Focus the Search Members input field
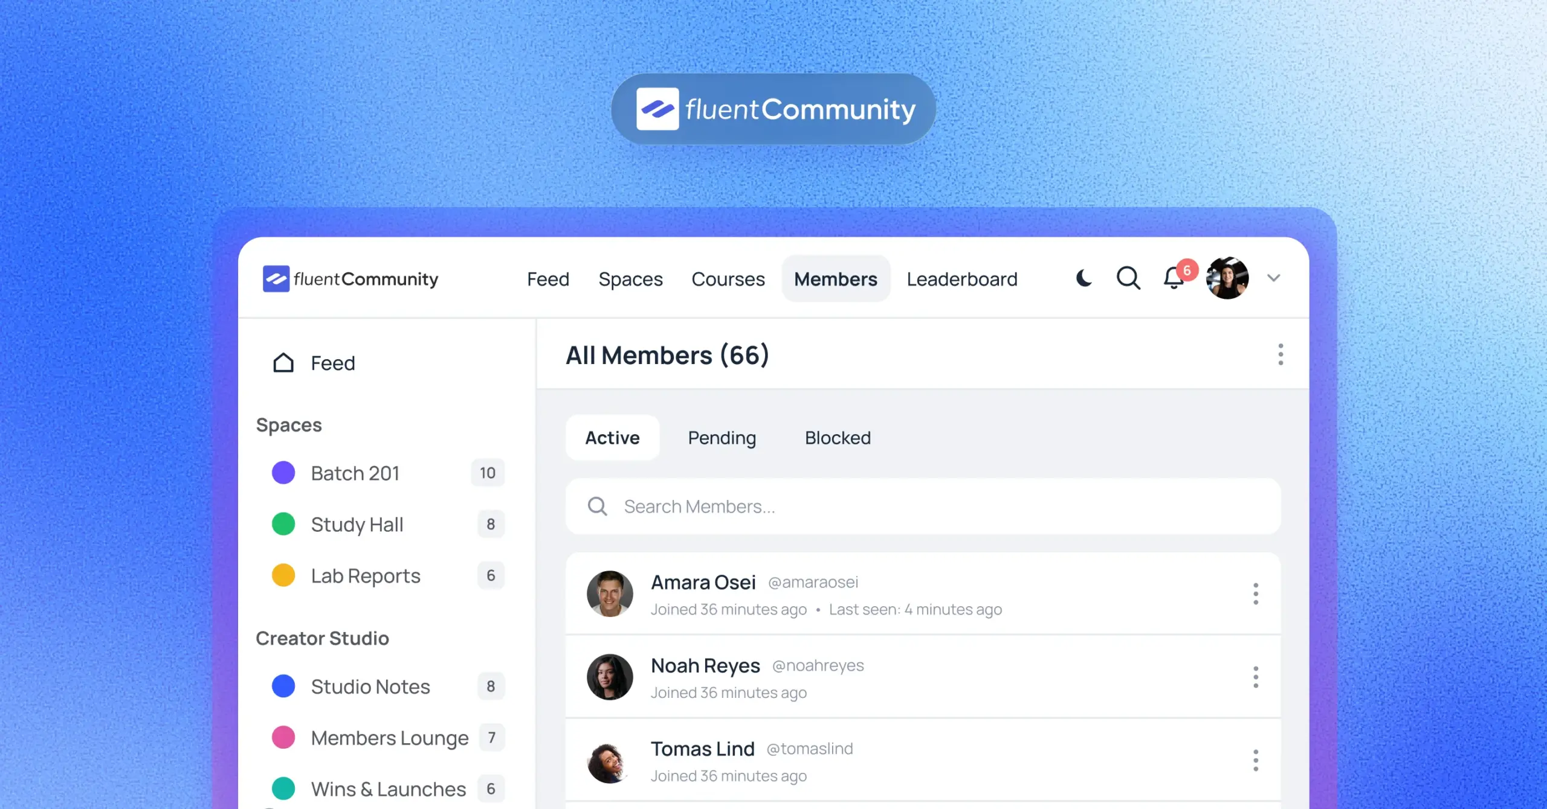 [923, 507]
